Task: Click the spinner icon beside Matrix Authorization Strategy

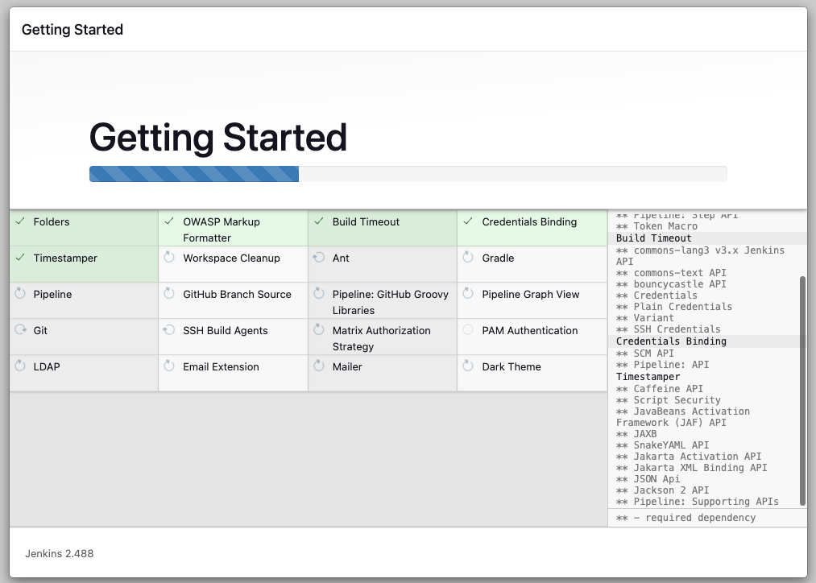Action: 319,329
